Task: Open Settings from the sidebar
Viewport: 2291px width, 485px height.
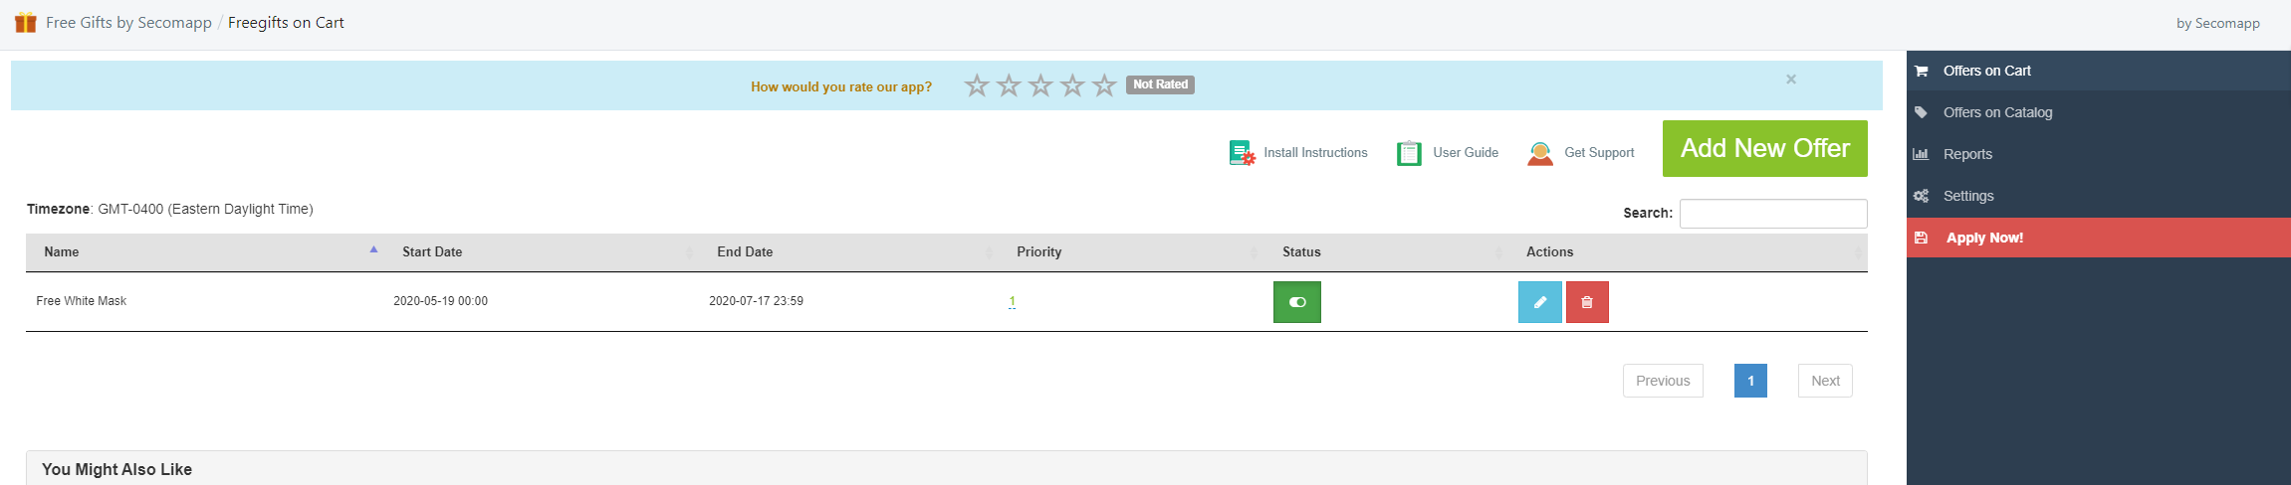Action: [x=1968, y=196]
